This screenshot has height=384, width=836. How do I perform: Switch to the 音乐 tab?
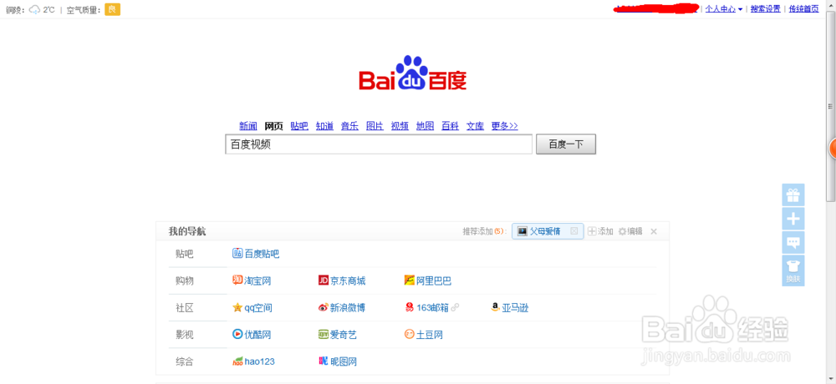pyautogui.click(x=349, y=126)
